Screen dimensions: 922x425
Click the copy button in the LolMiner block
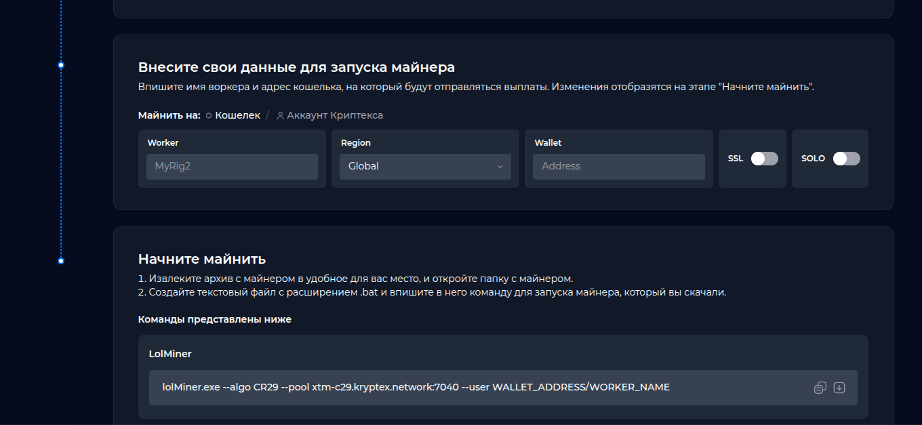point(820,387)
